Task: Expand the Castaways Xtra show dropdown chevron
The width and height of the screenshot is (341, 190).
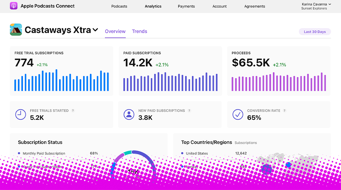Action: (95, 30)
